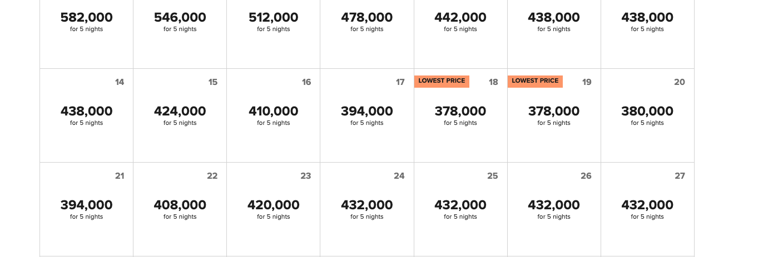
Task: Select the 20th priced 380,000
Action: 647,115
